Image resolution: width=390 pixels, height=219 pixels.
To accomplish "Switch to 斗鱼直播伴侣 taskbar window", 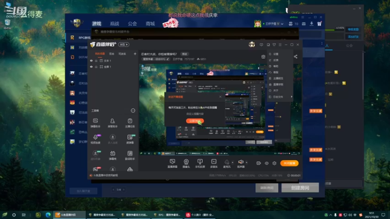I will [x=69, y=215].
